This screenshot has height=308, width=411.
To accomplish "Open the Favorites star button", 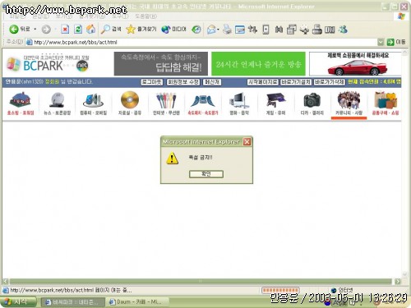I will click(x=141, y=29).
